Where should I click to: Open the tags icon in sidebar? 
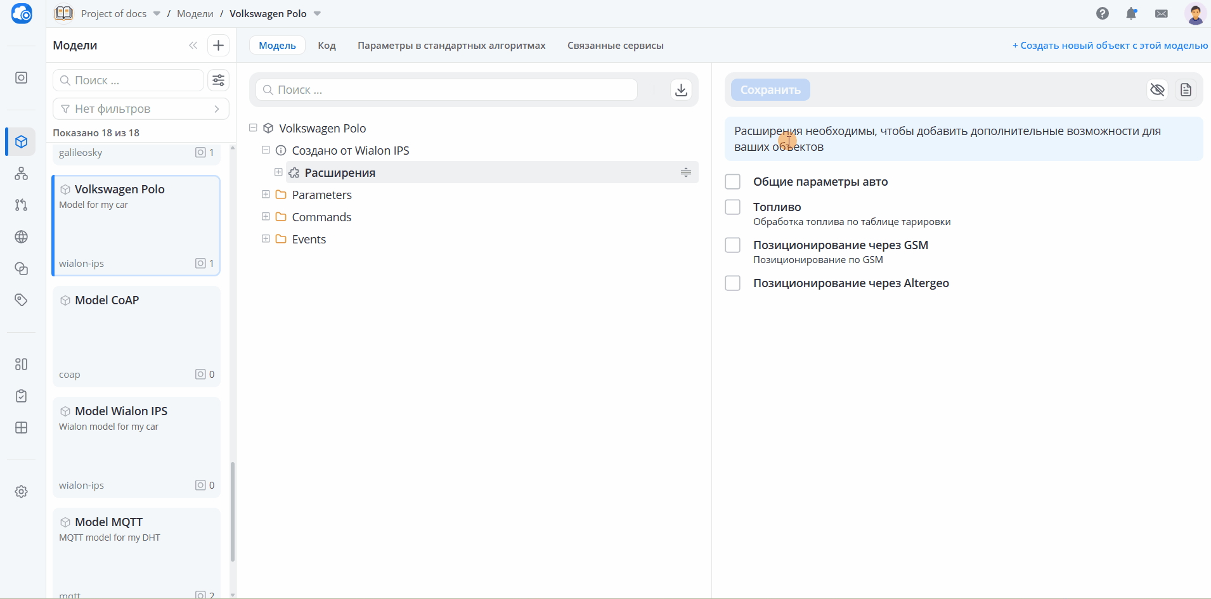point(22,300)
